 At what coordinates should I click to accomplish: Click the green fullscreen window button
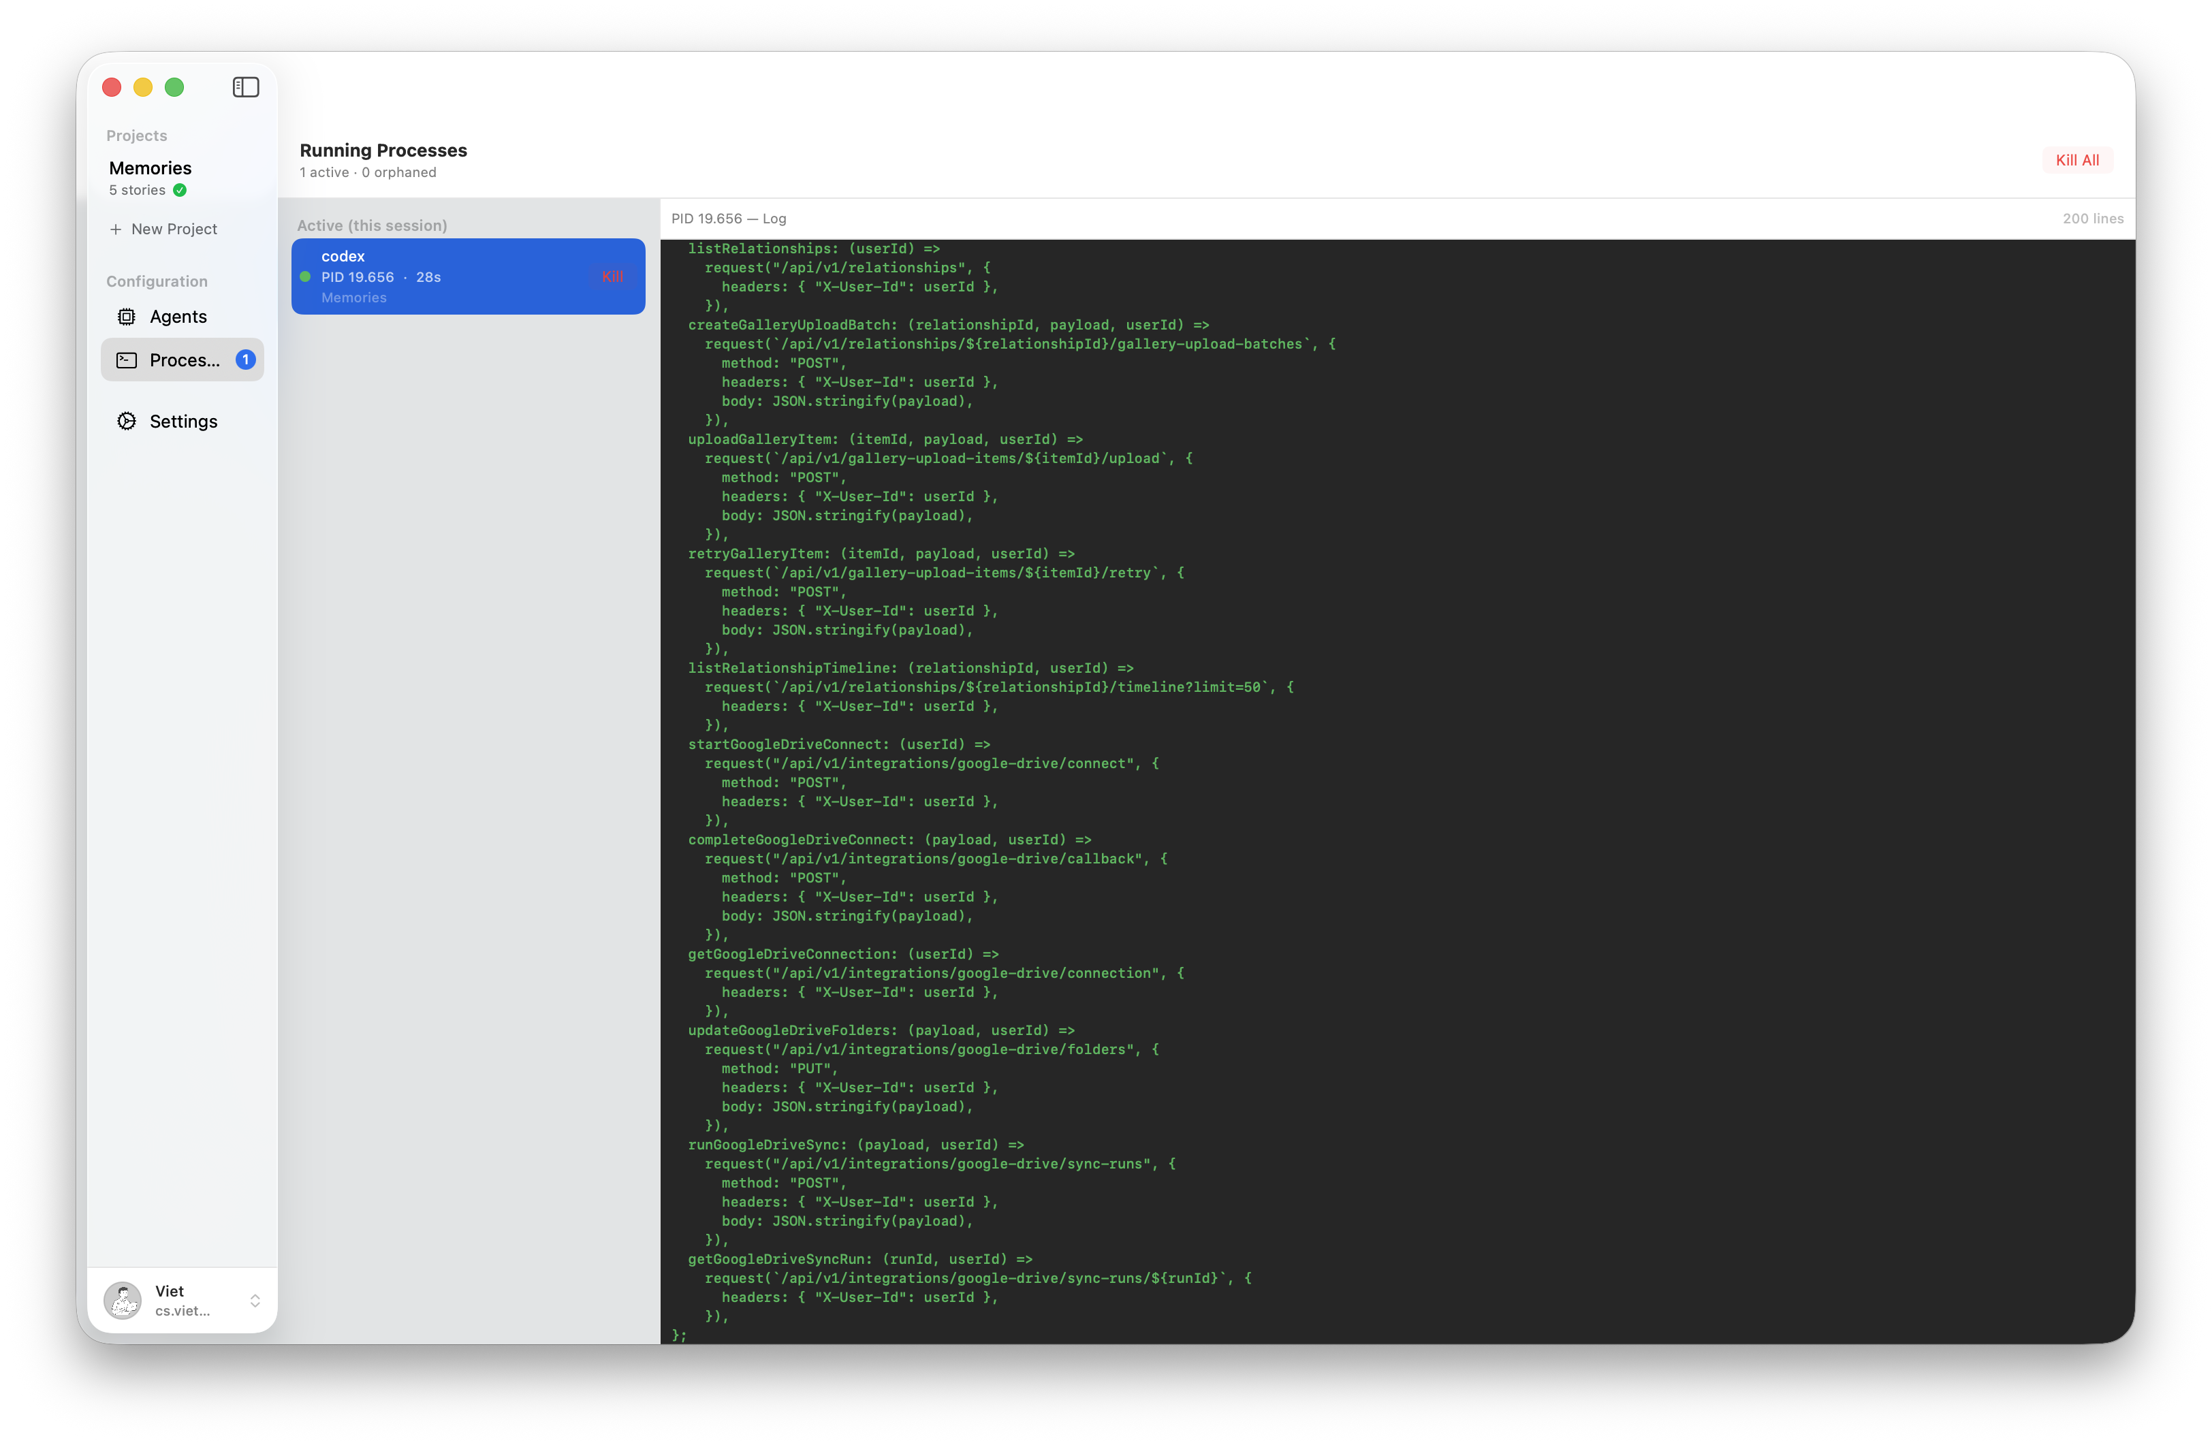point(175,87)
